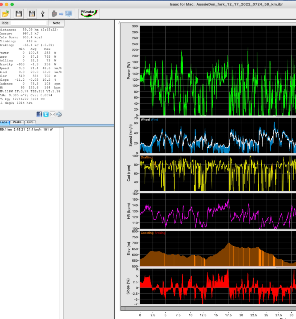Viewport: 296px width, 319px height.
Task: Share ride via Facebook icon
Action: tap(40, 114)
